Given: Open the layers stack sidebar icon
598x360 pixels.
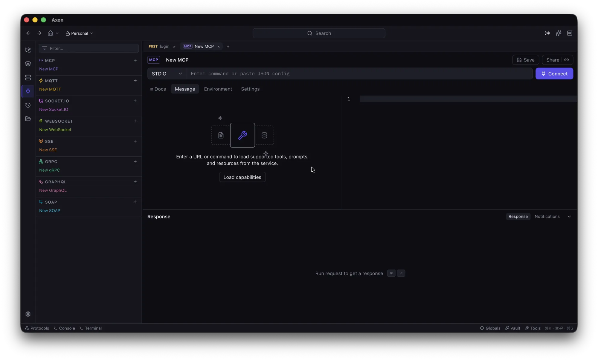Looking at the screenshot, I should point(28,64).
